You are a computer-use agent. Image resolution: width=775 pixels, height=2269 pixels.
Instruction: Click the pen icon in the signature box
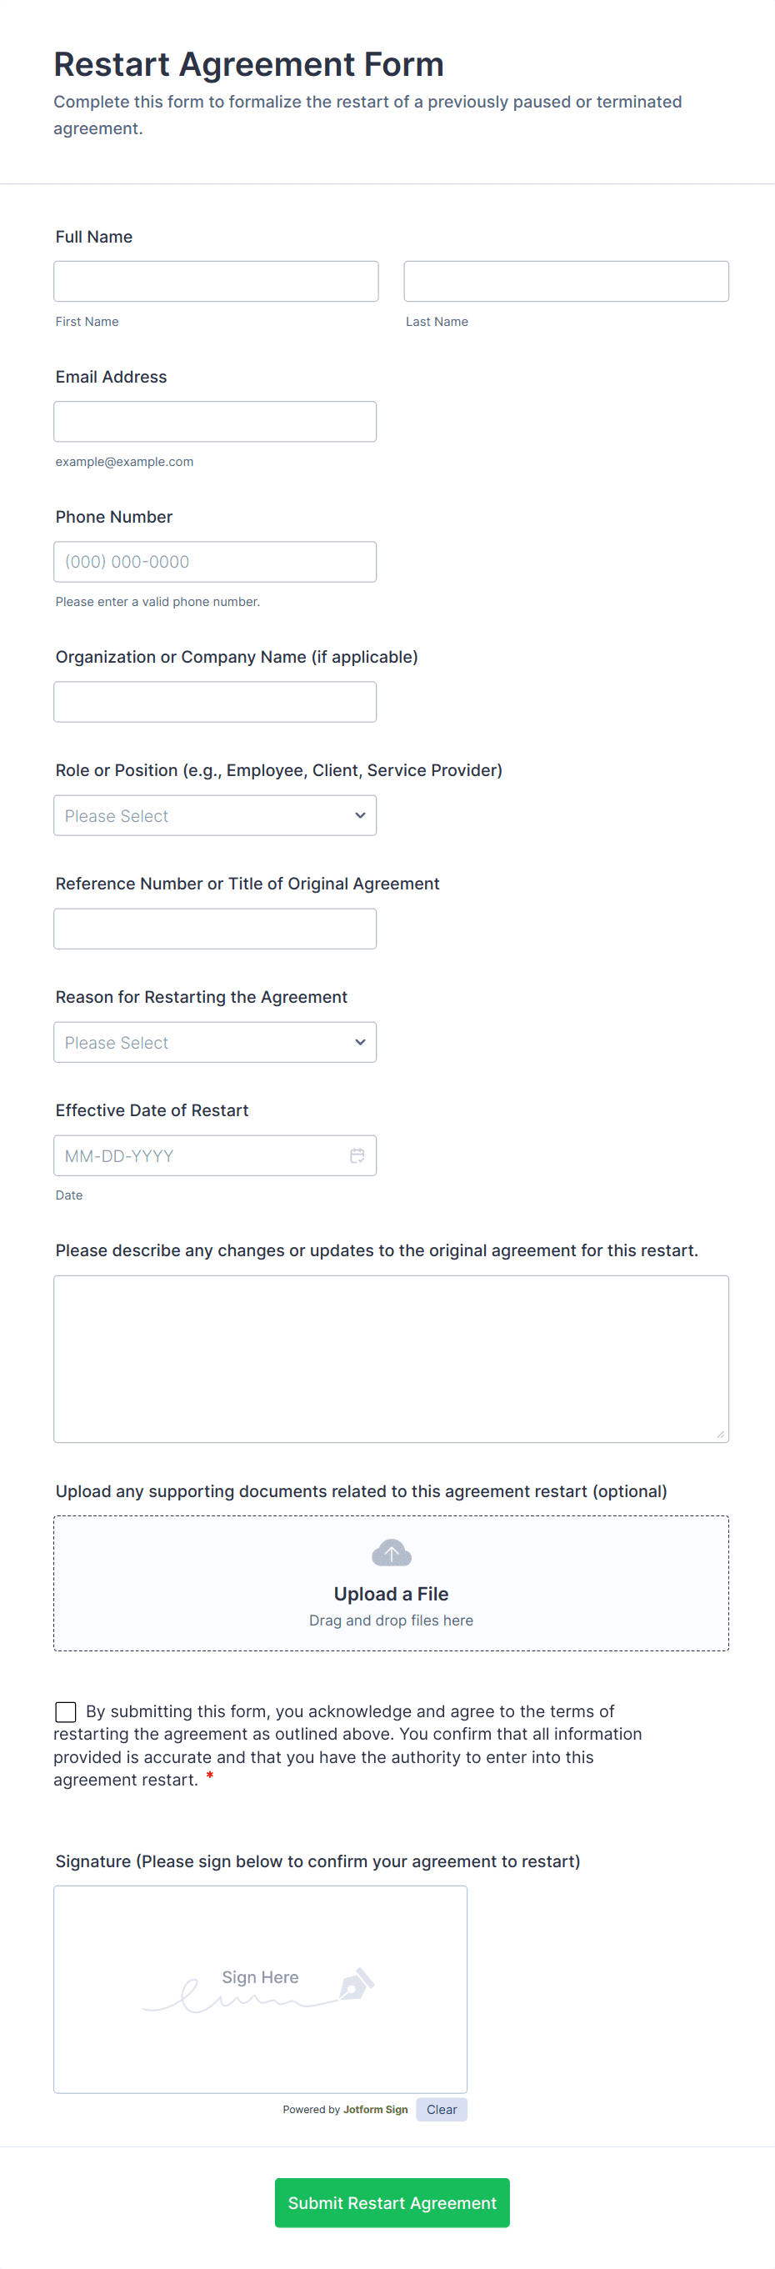[x=358, y=1982]
